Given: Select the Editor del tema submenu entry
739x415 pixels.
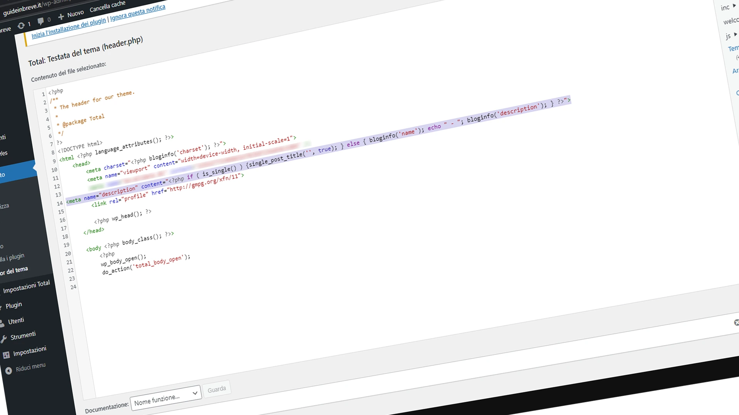Looking at the screenshot, I should 14,271.
